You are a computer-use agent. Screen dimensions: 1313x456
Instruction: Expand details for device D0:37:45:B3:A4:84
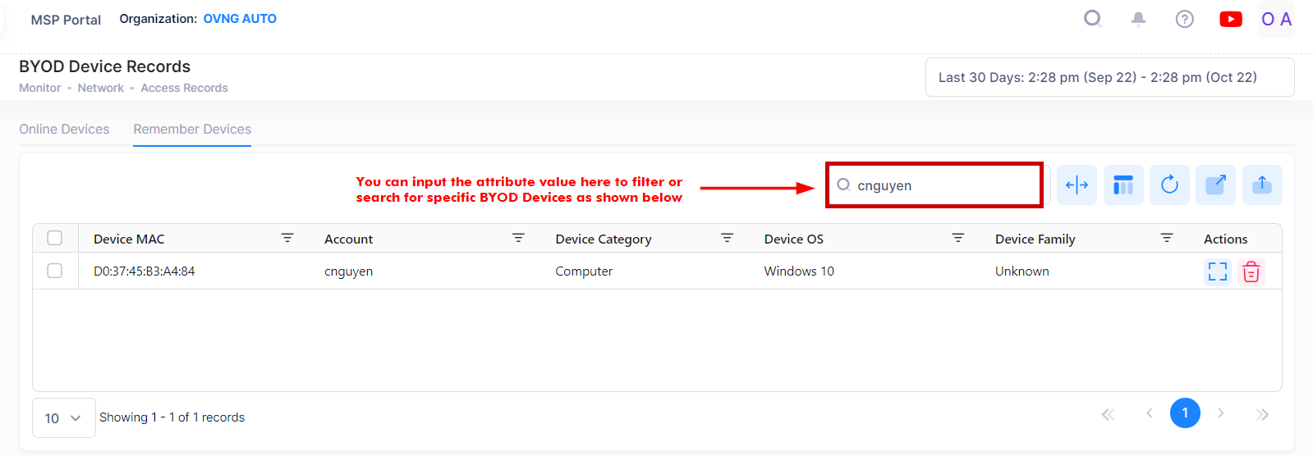click(x=1218, y=271)
